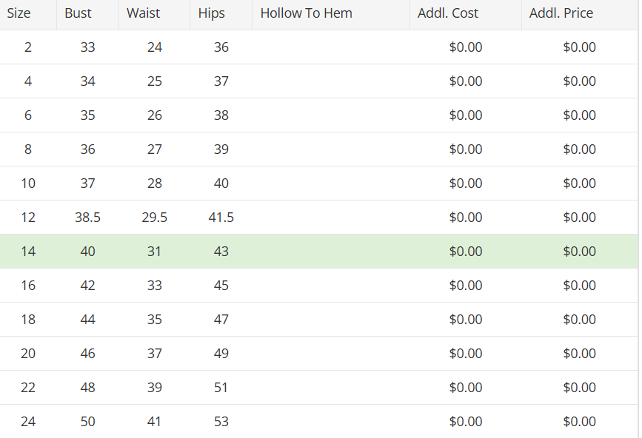Click the Hips column header
This screenshot has width=642, height=438.
212,13
